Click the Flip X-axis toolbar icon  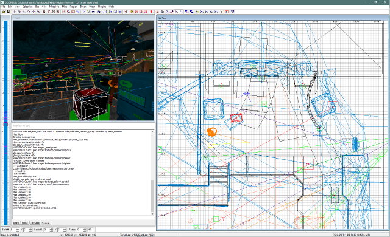click(x=15, y=12)
